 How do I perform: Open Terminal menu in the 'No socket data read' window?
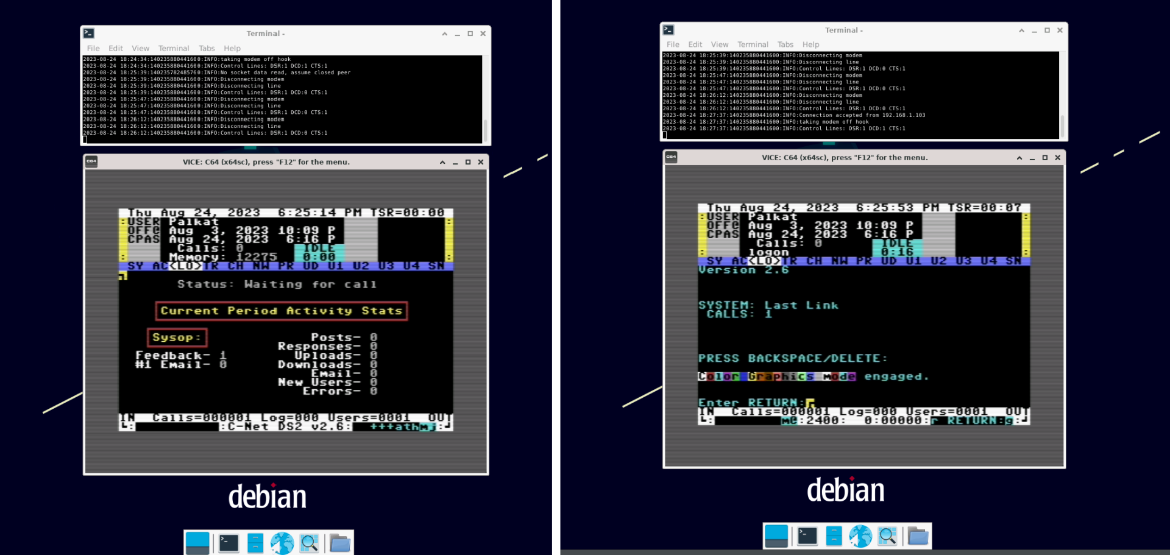174,48
